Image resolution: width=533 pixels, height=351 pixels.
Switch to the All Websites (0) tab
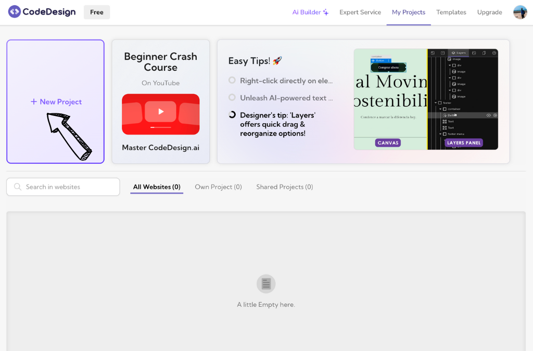click(157, 187)
